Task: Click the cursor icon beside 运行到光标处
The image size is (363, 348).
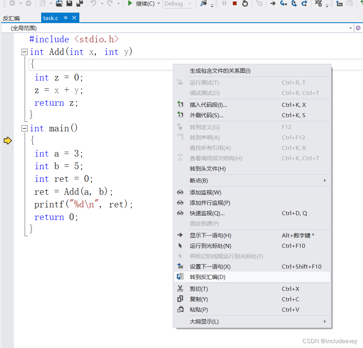Action: point(180,246)
